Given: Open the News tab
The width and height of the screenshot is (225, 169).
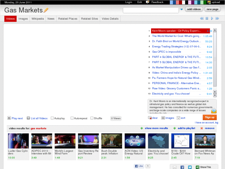Looking at the screenshot, I should [51, 19].
